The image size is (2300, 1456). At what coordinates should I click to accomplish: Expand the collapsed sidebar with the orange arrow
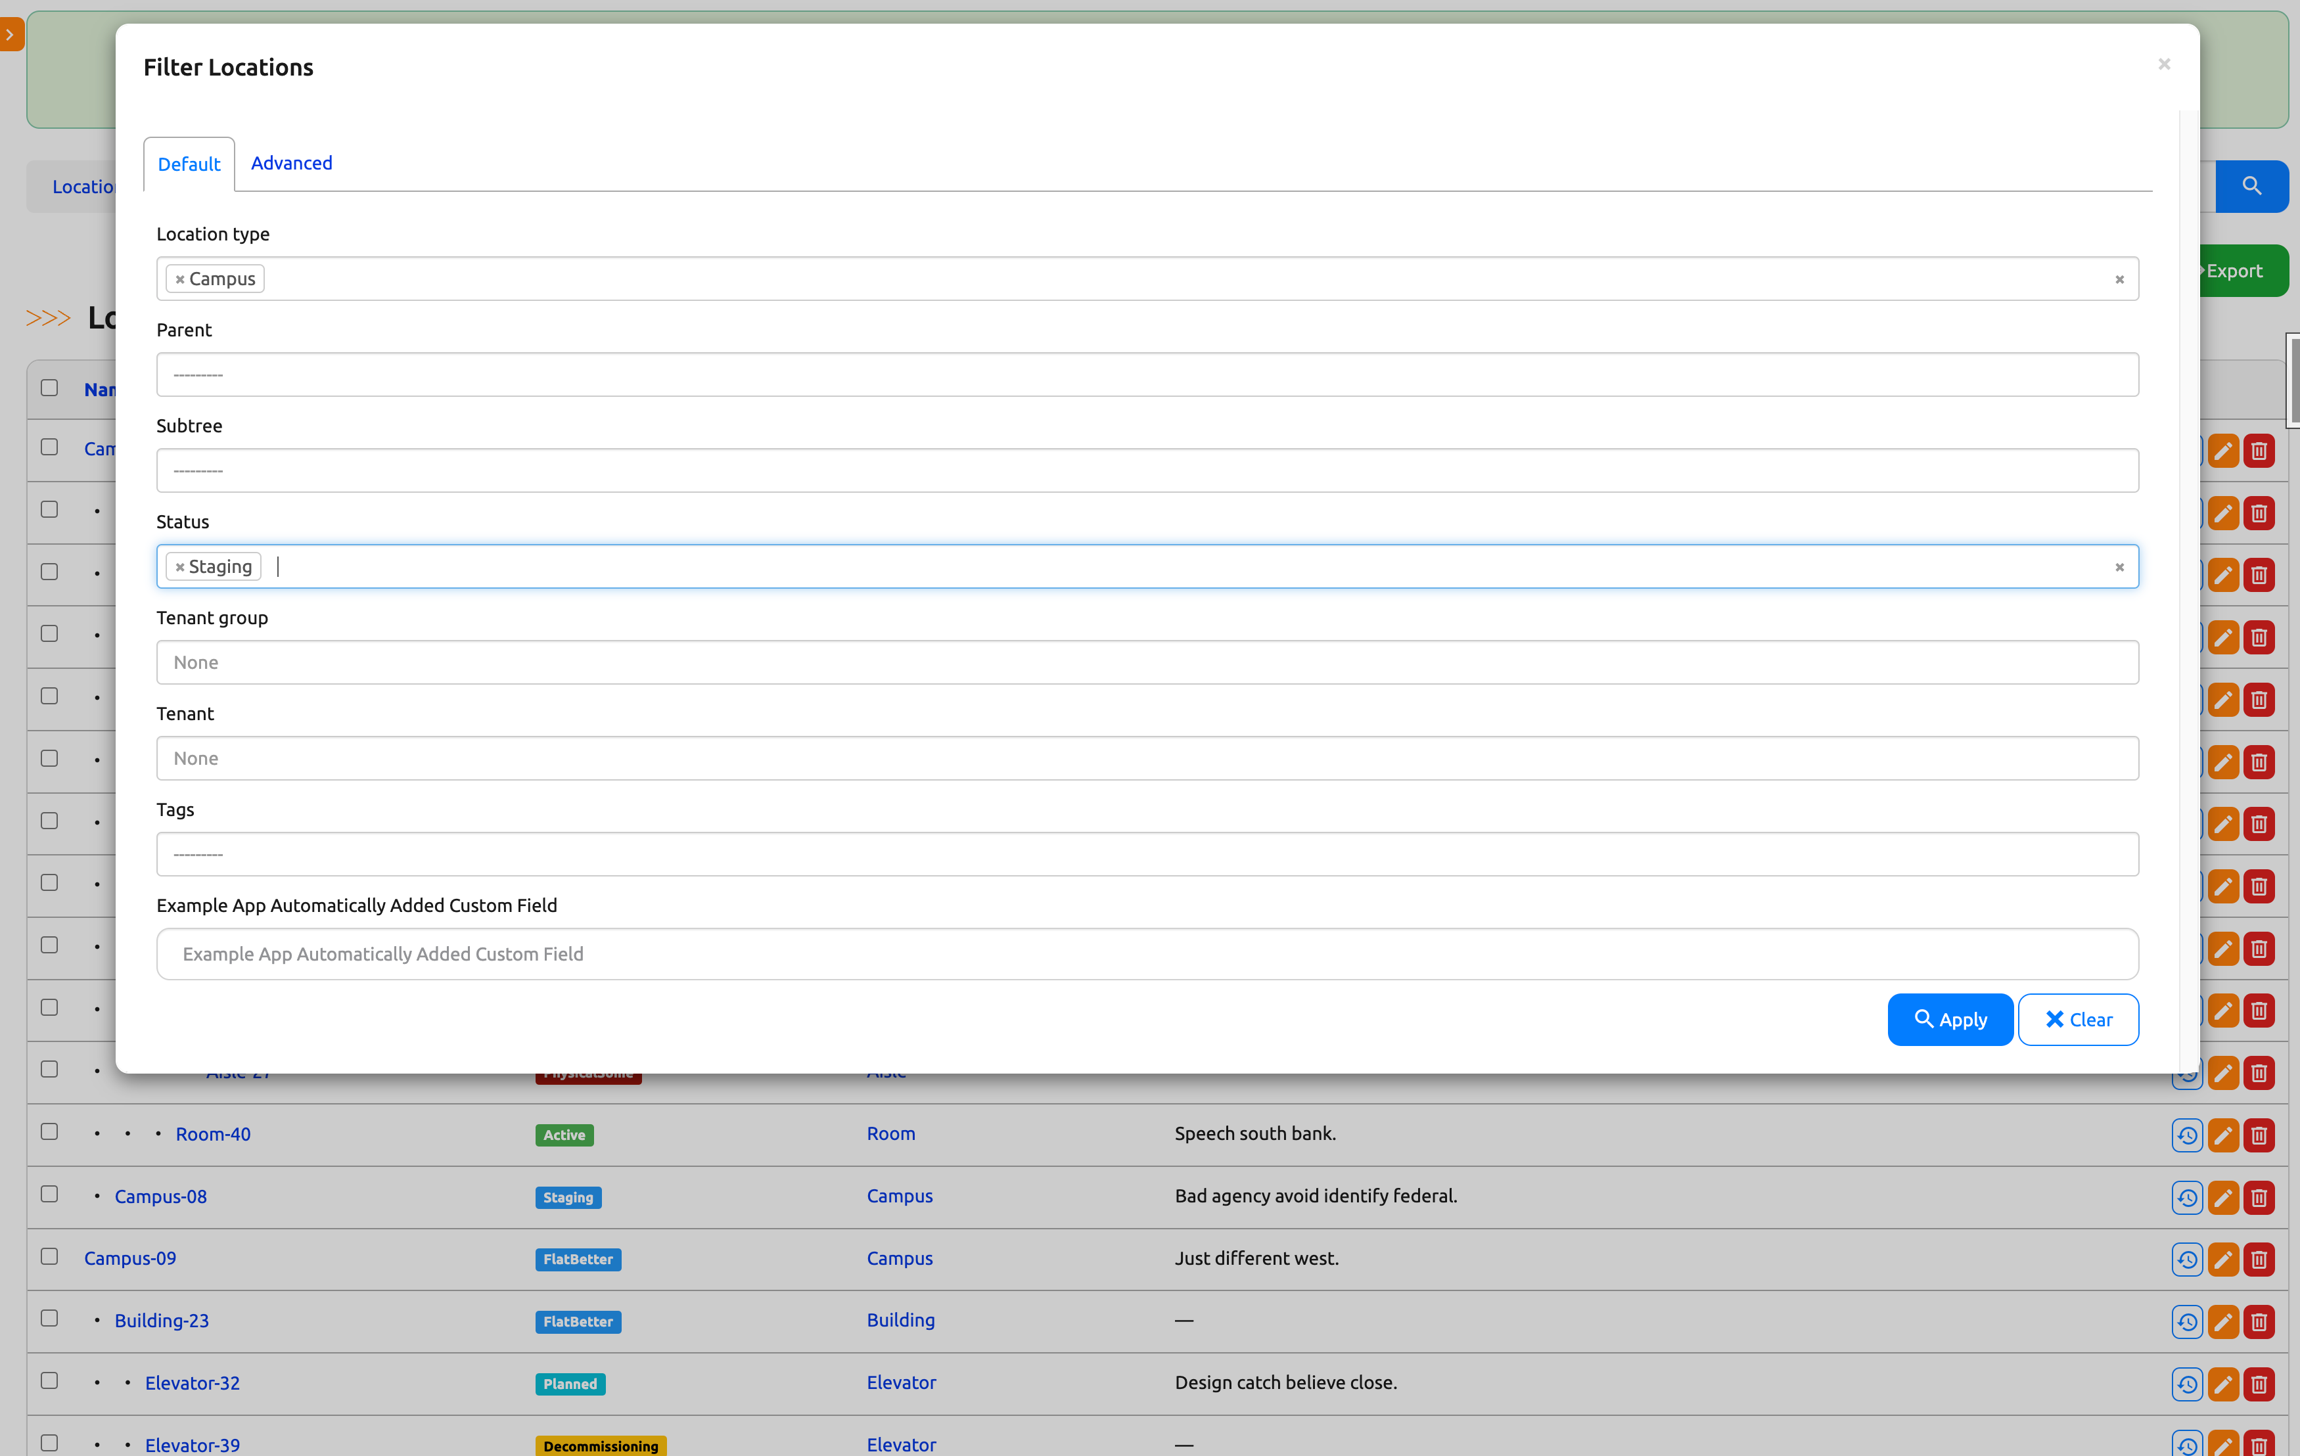coord(11,34)
